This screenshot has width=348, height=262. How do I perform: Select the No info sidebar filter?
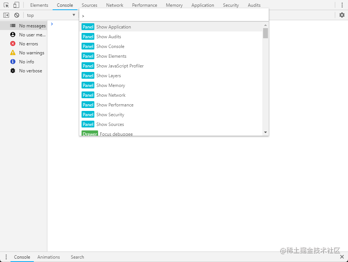[x=24, y=61]
